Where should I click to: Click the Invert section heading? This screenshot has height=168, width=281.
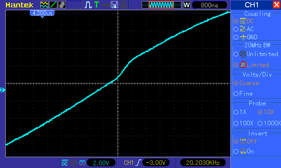[258, 133]
